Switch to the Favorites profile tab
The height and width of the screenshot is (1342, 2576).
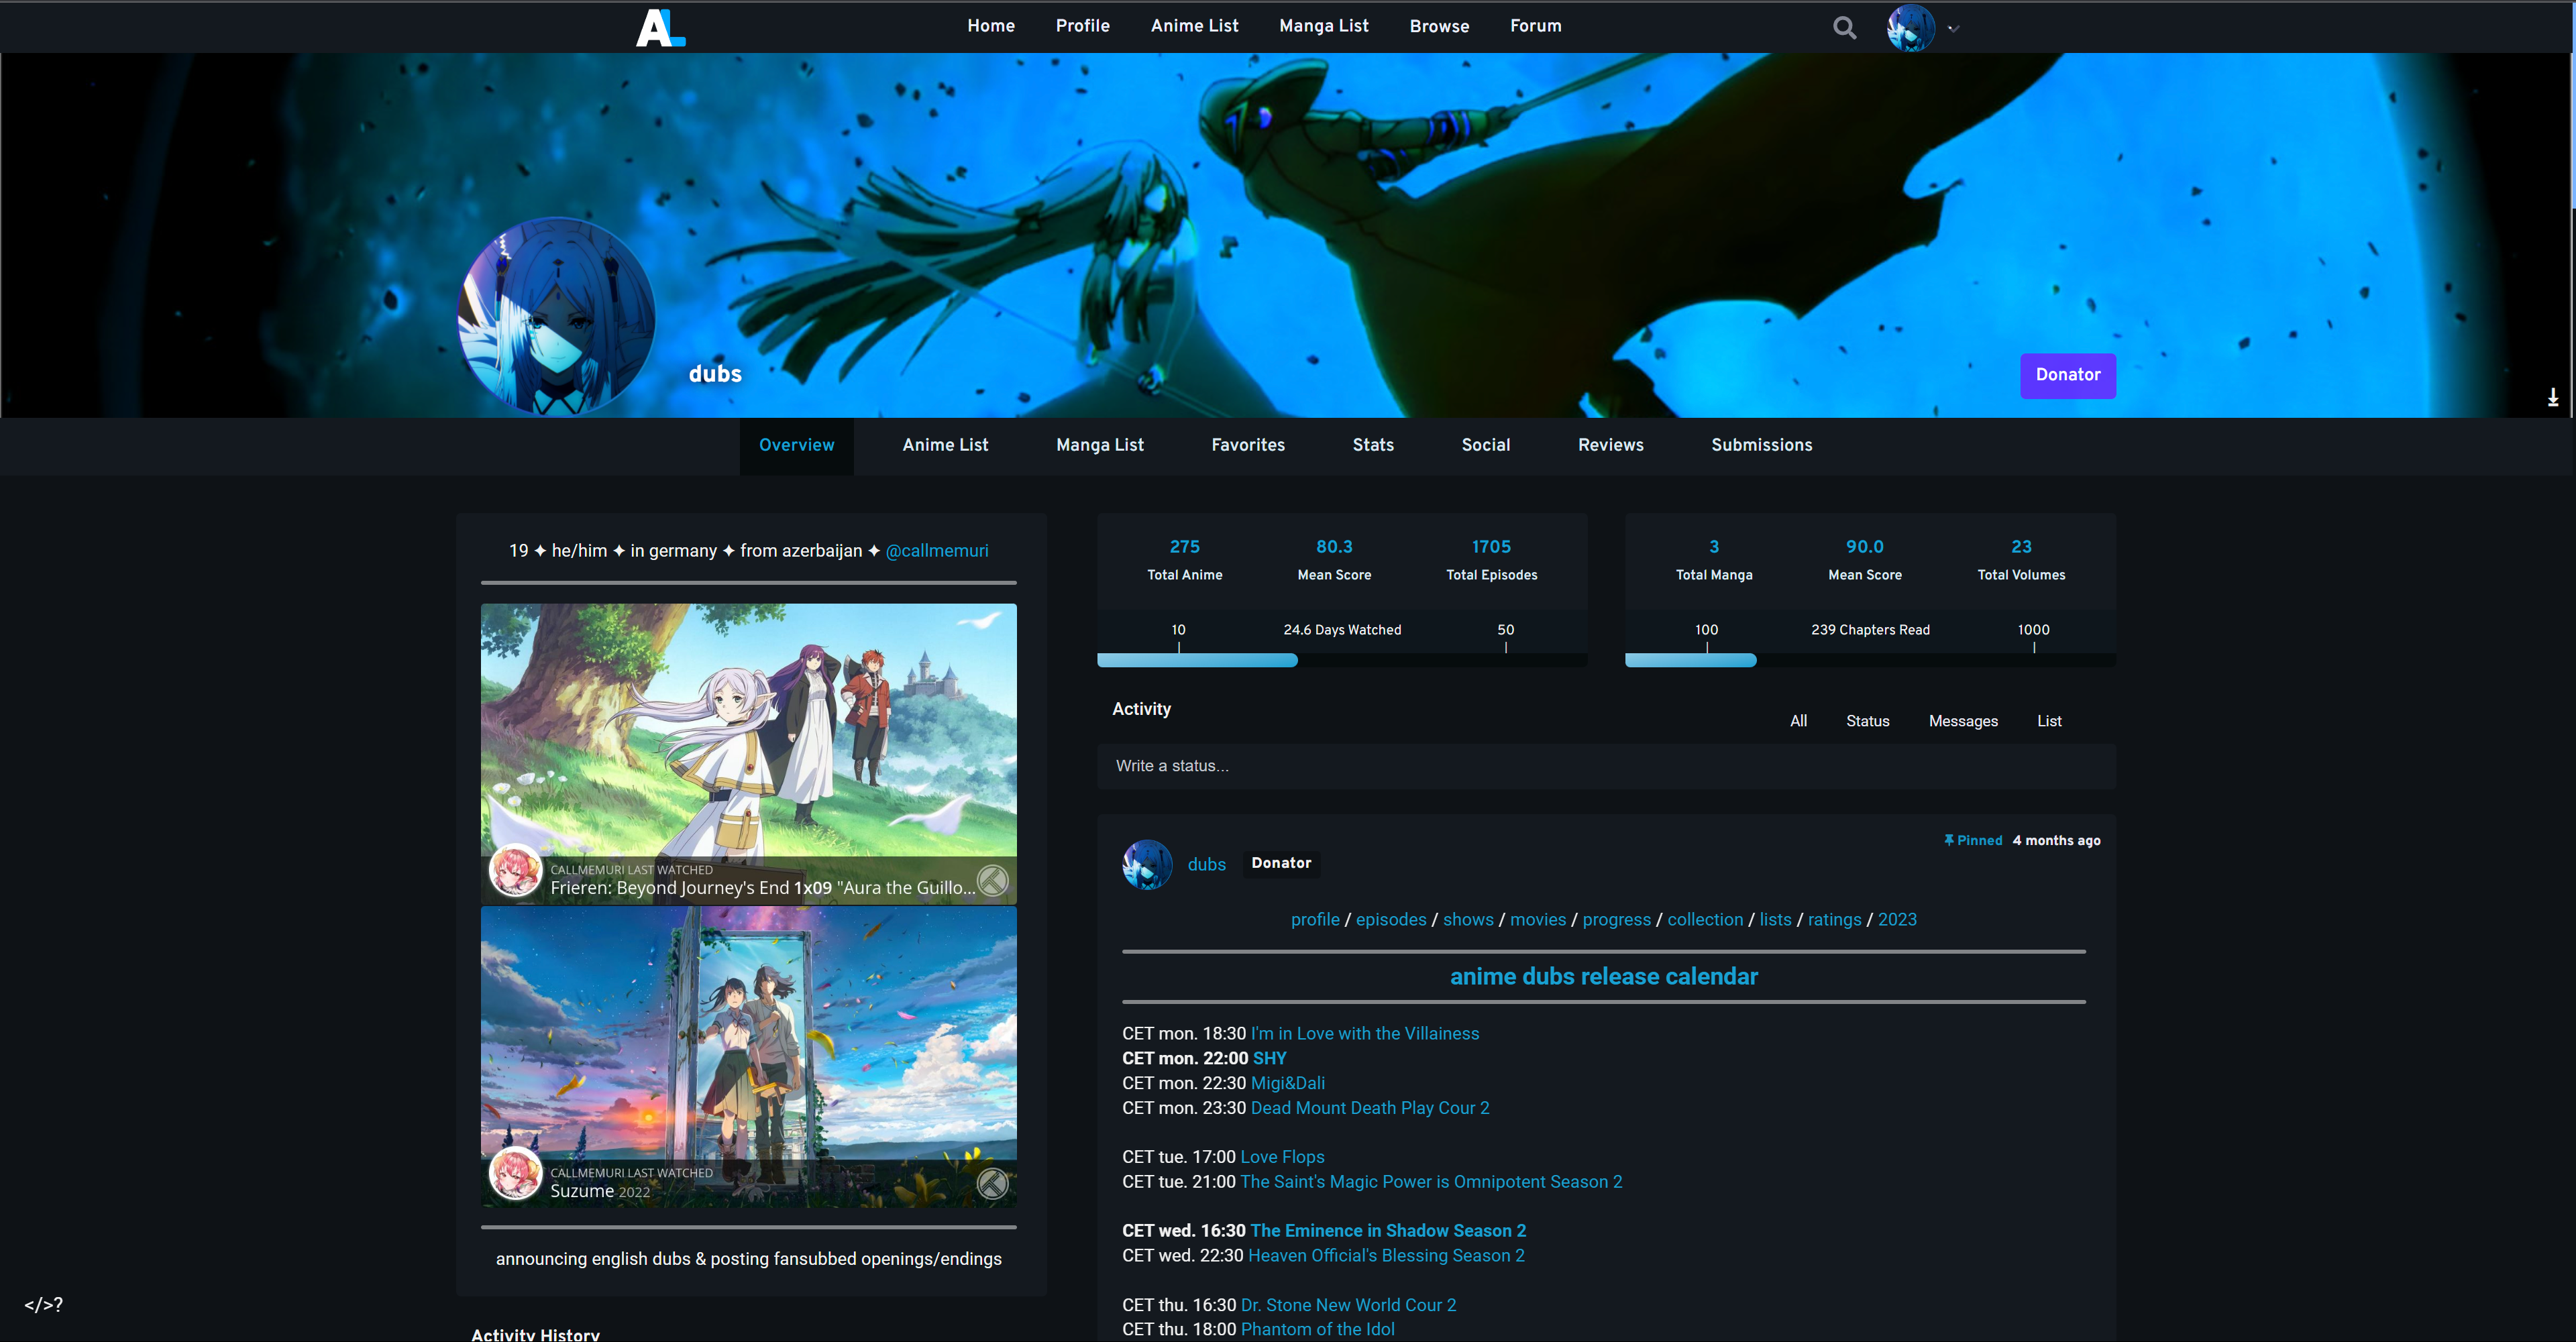coord(1247,445)
